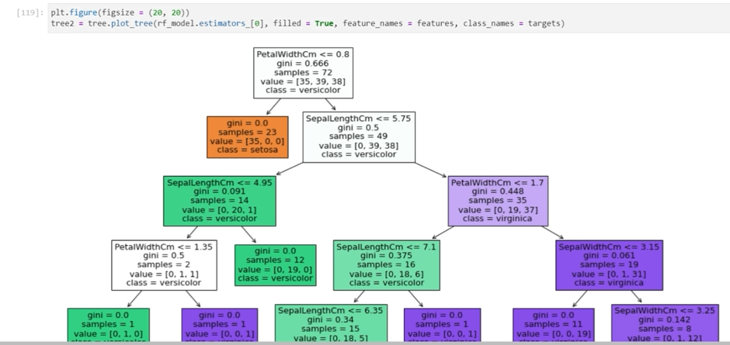Click the purple leaf under SepalLengthCm <= 7.1
Screen dimensions: 730x345
pyautogui.click(x=442, y=326)
